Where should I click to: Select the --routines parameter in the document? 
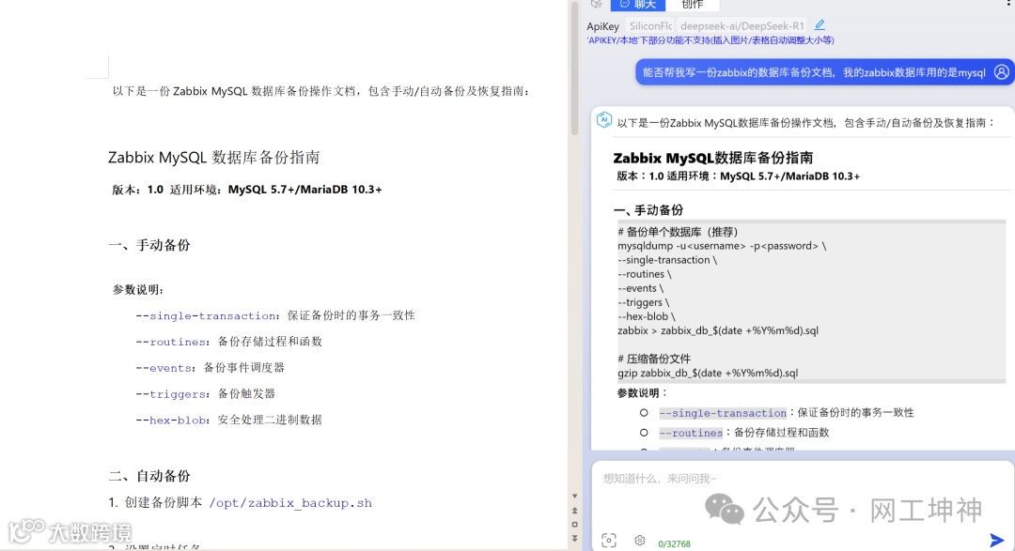(170, 342)
